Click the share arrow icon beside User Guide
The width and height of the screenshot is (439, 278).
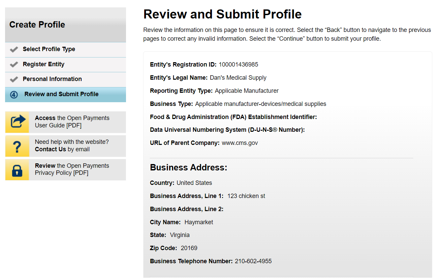click(17, 122)
